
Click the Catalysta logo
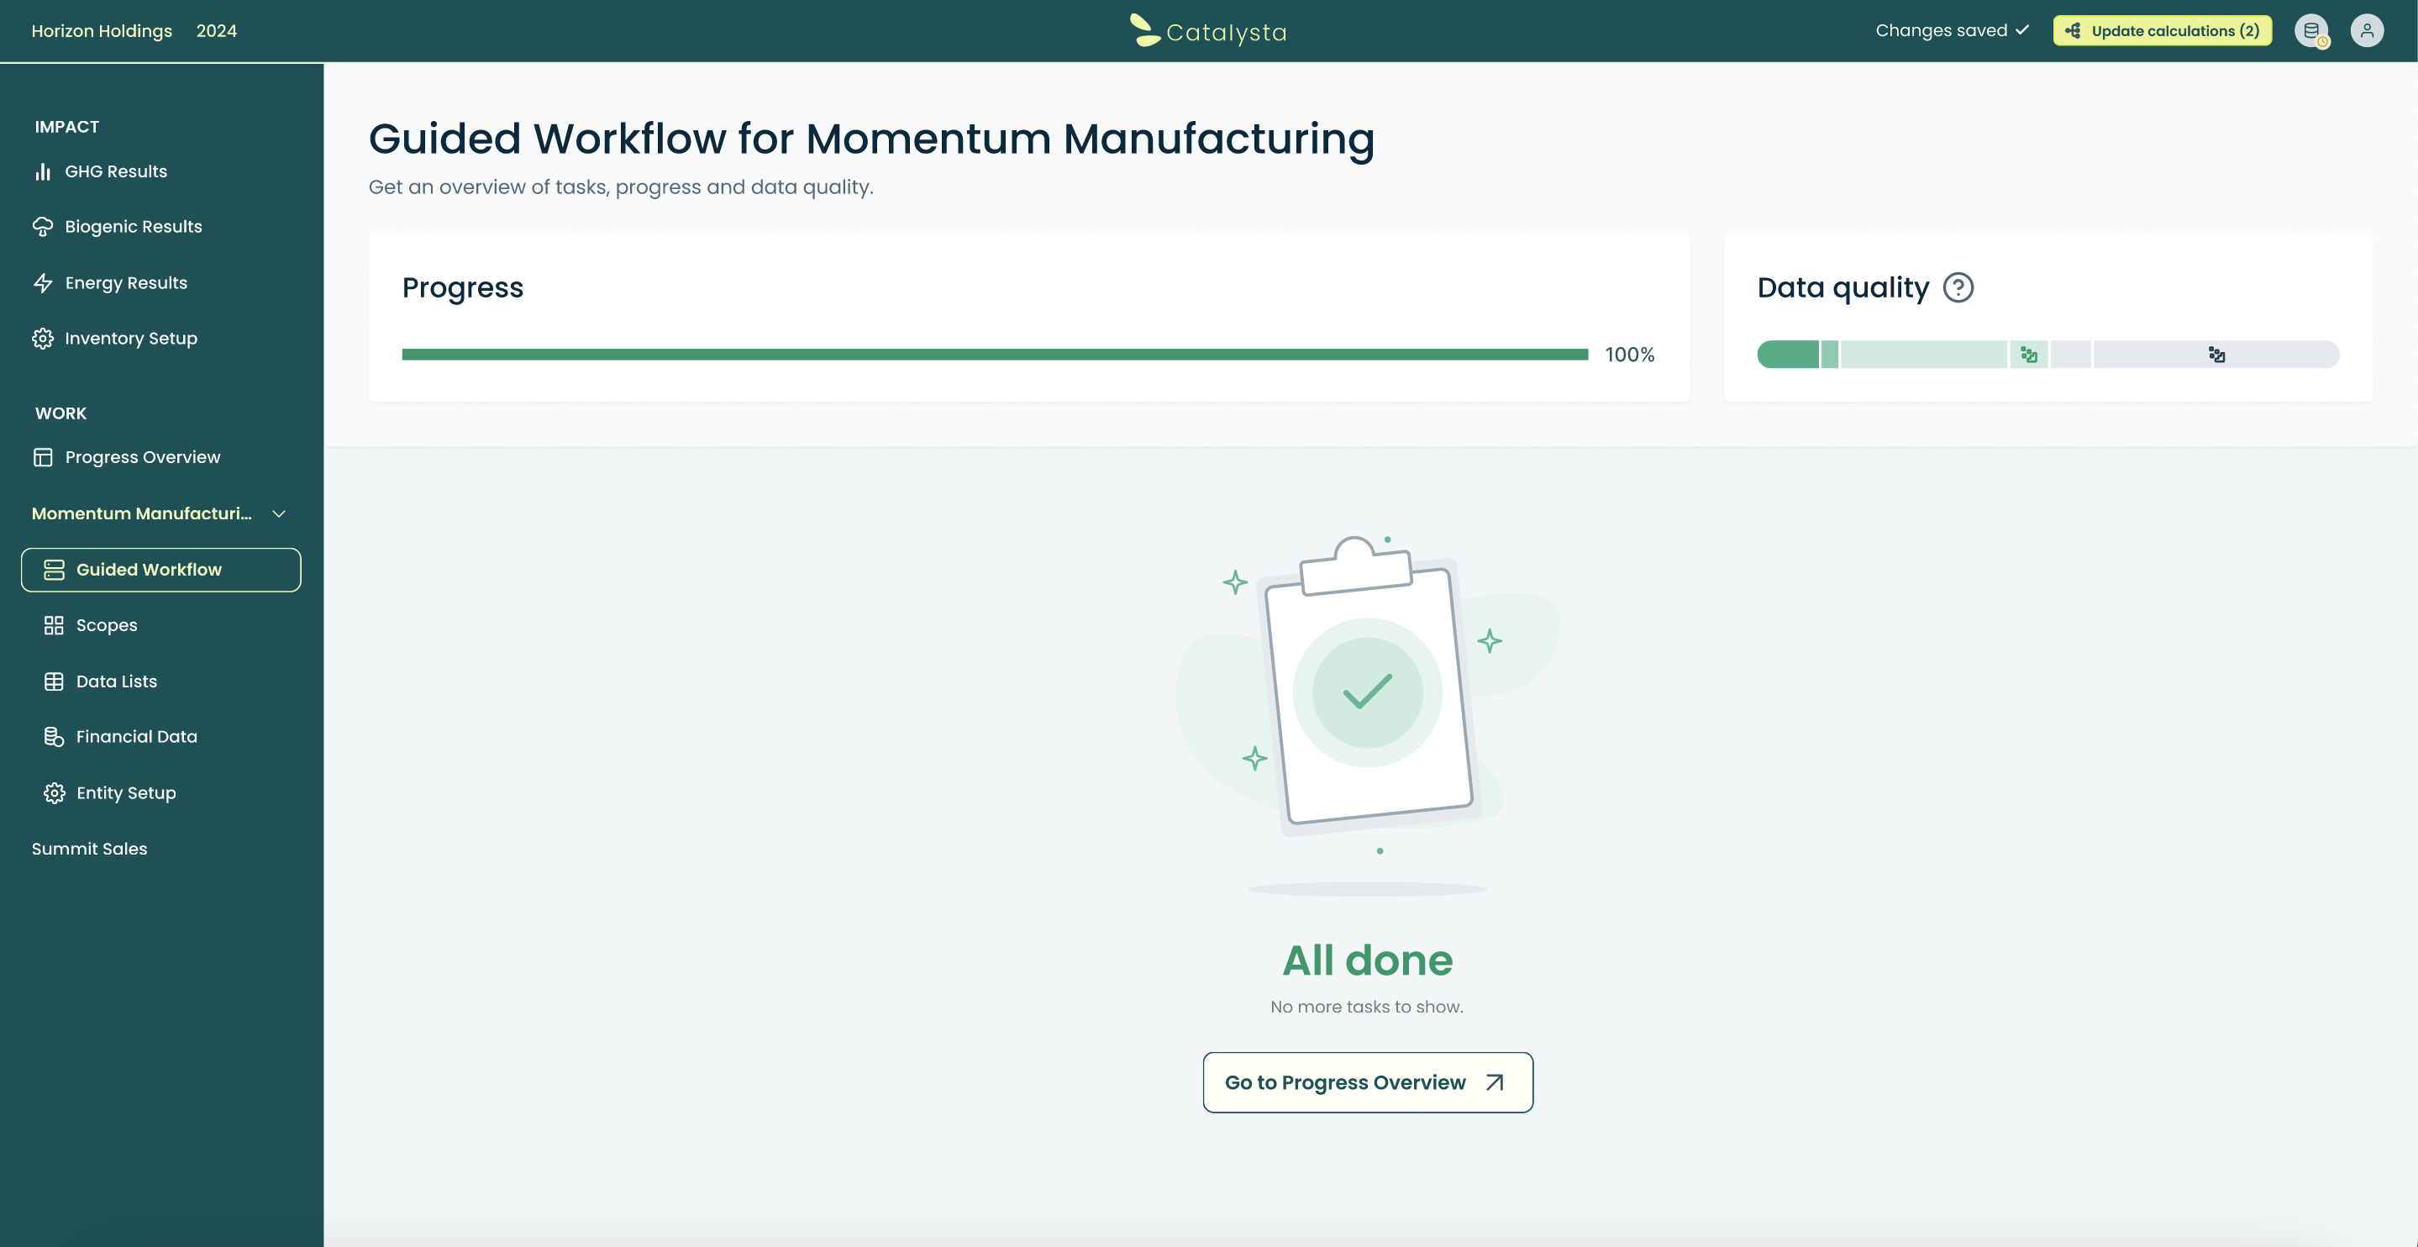click(x=1208, y=31)
